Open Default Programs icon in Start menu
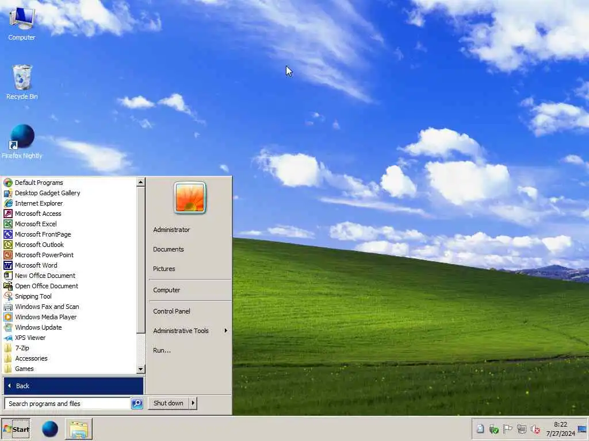The height and width of the screenshot is (441, 589). point(8,183)
